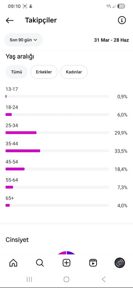Tap the create new post plus icon
The height and width of the screenshot is (288, 133).
tap(66, 263)
